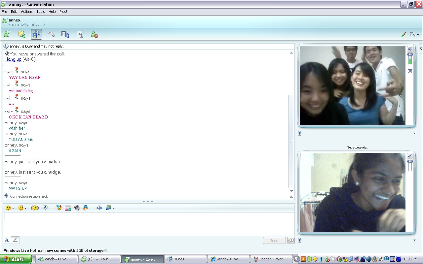Click the Get accessories link
This screenshot has height=264, width=423.
(x=357, y=148)
